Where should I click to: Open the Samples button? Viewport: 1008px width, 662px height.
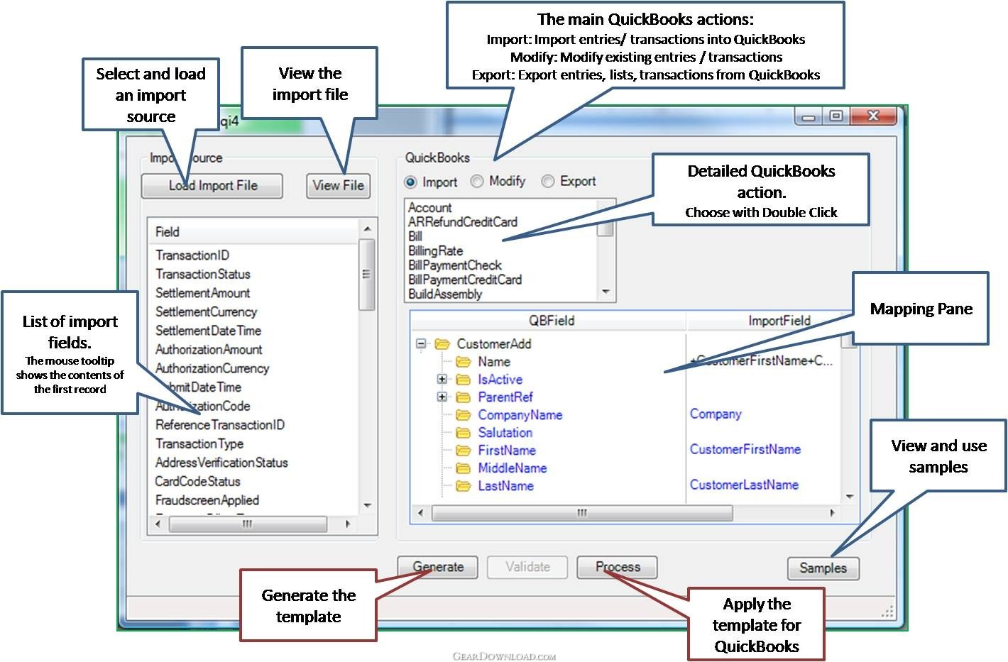click(823, 568)
